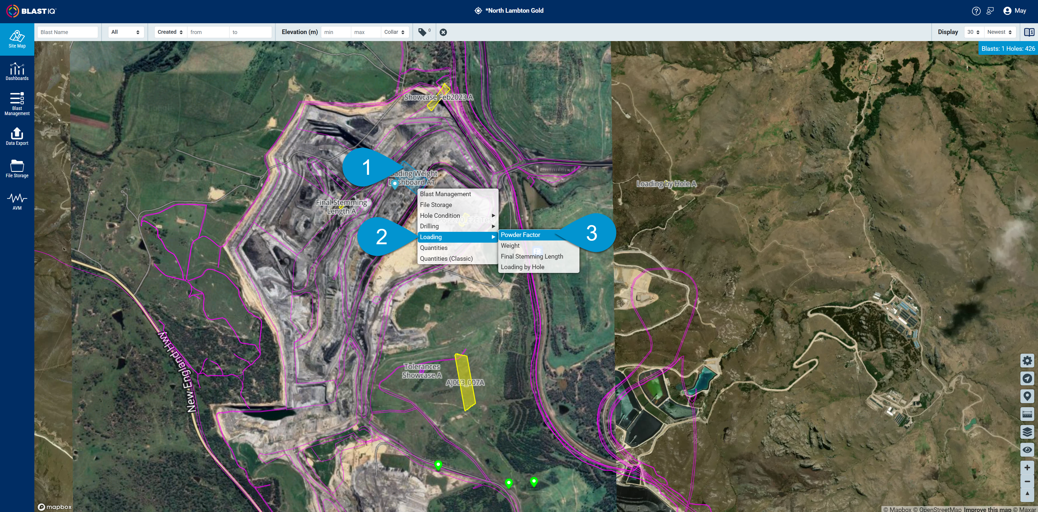Clear filters with the X icon
Viewport: 1038px width, 512px height.
point(443,32)
